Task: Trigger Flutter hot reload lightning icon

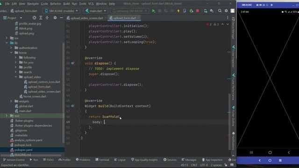Action: pos(178,11)
